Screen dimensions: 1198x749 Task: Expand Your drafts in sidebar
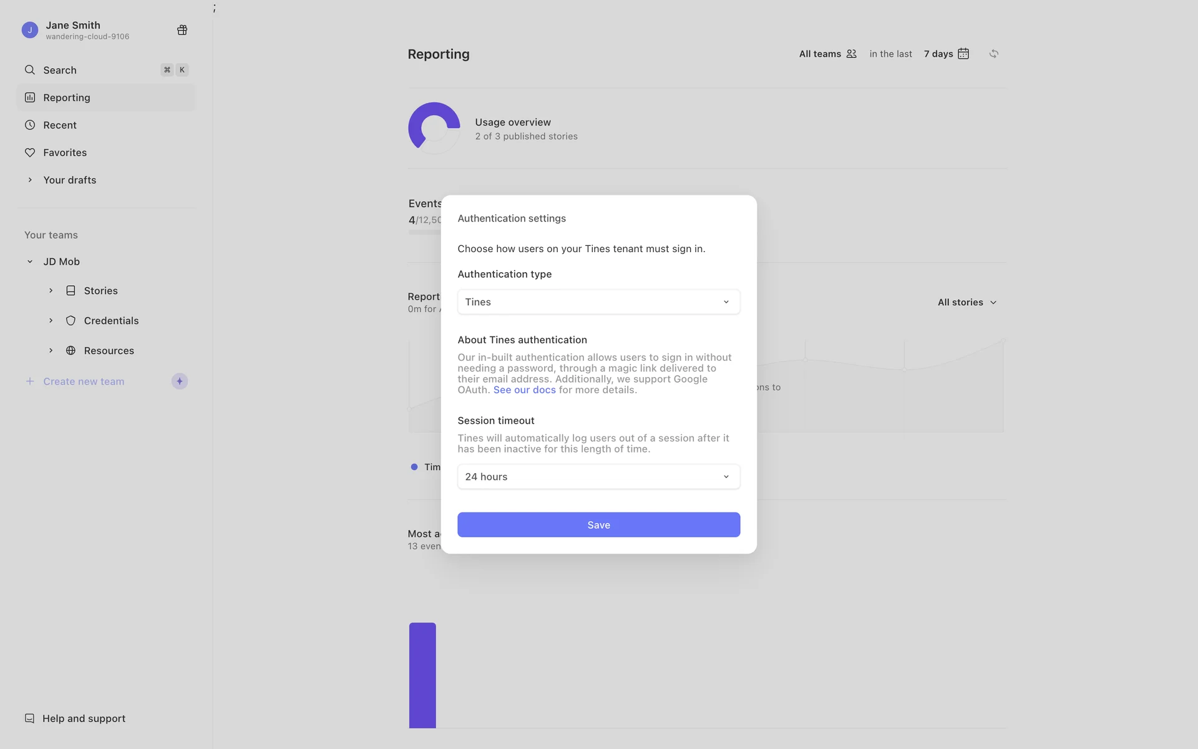pyautogui.click(x=30, y=180)
